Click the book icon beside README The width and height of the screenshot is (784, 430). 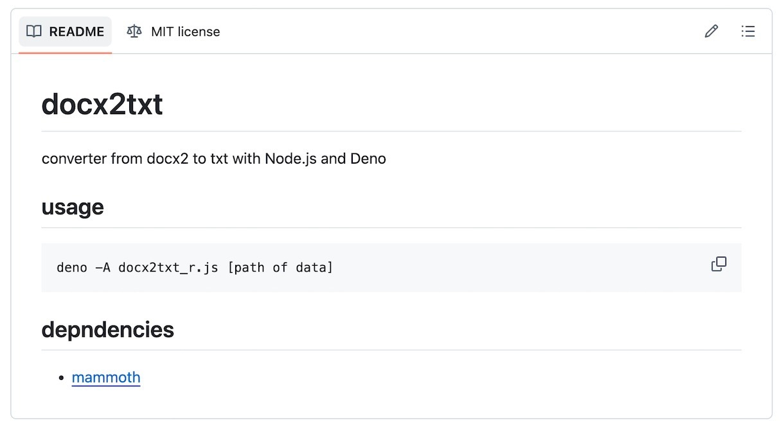[x=34, y=31]
